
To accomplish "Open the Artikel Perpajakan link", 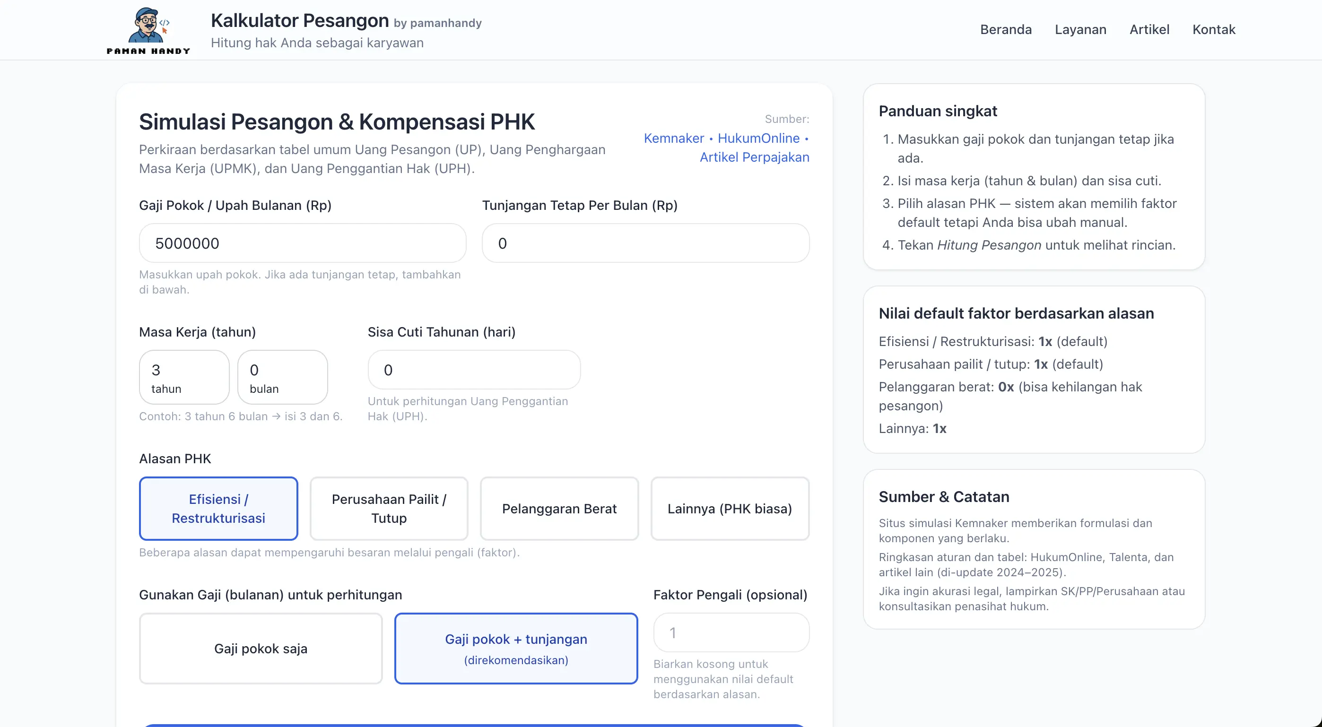I will click(x=755, y=157).
